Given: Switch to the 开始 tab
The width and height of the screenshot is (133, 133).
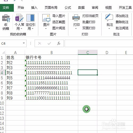Looking at the screenshot, I should click(21, 8).
